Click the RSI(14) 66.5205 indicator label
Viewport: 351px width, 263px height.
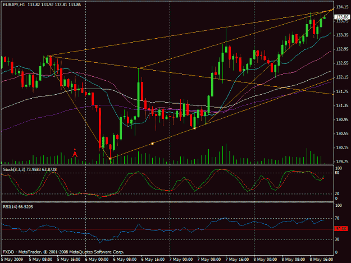pyautogui.click(x=18, y=207)
